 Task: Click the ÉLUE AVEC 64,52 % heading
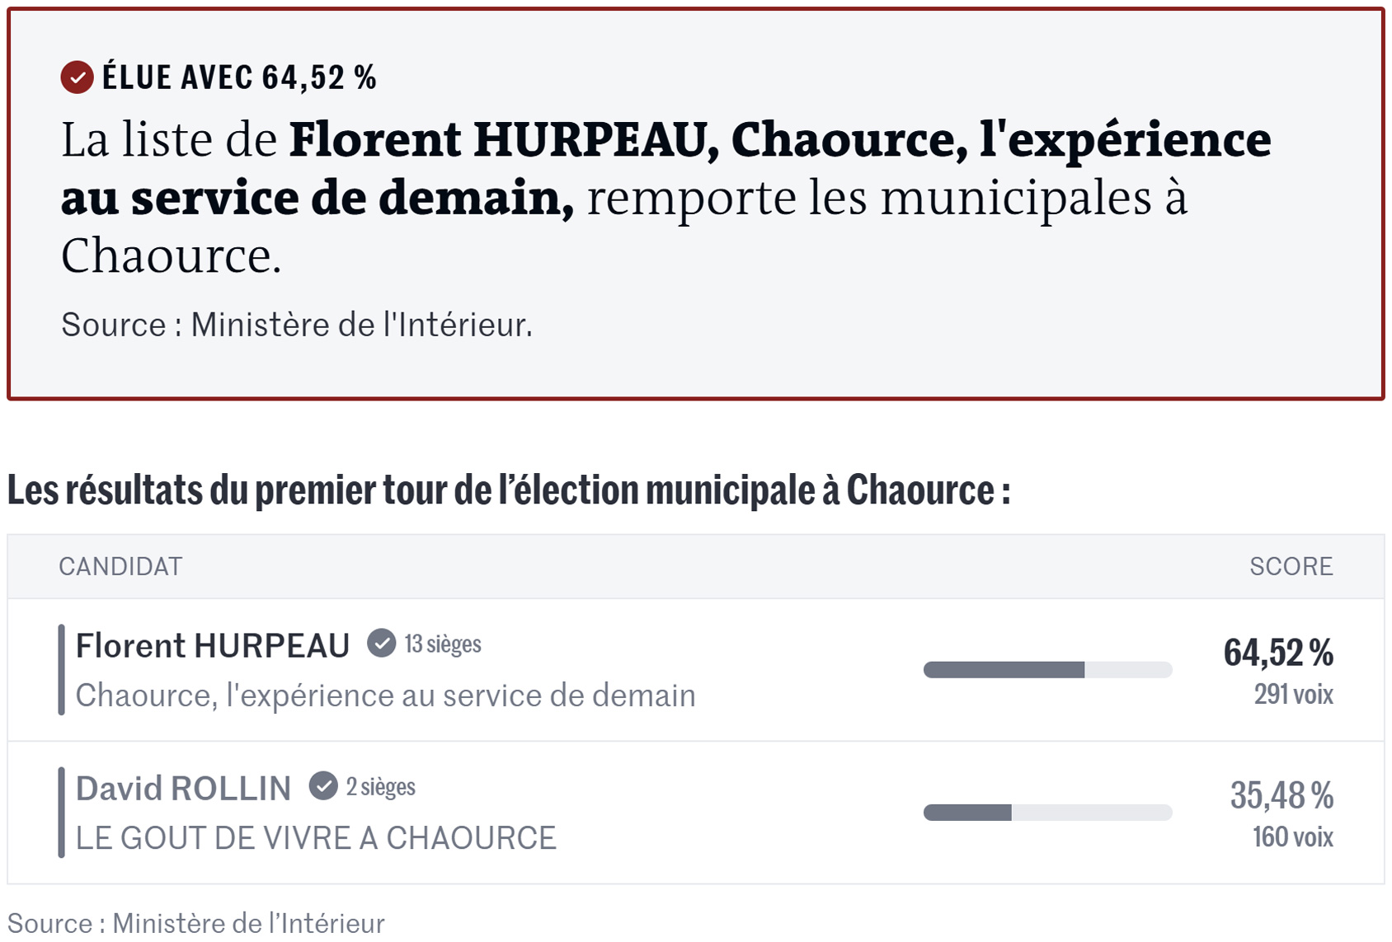point(239,77)
